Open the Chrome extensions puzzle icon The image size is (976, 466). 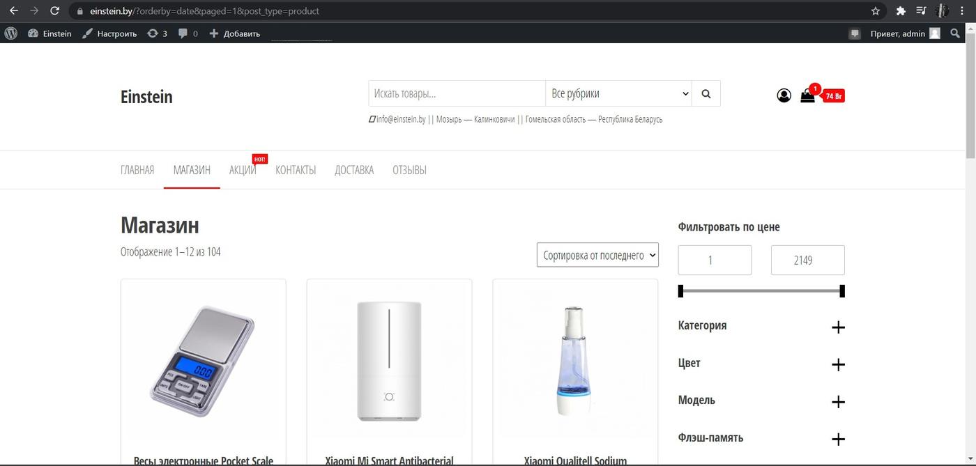click(901, 11)
